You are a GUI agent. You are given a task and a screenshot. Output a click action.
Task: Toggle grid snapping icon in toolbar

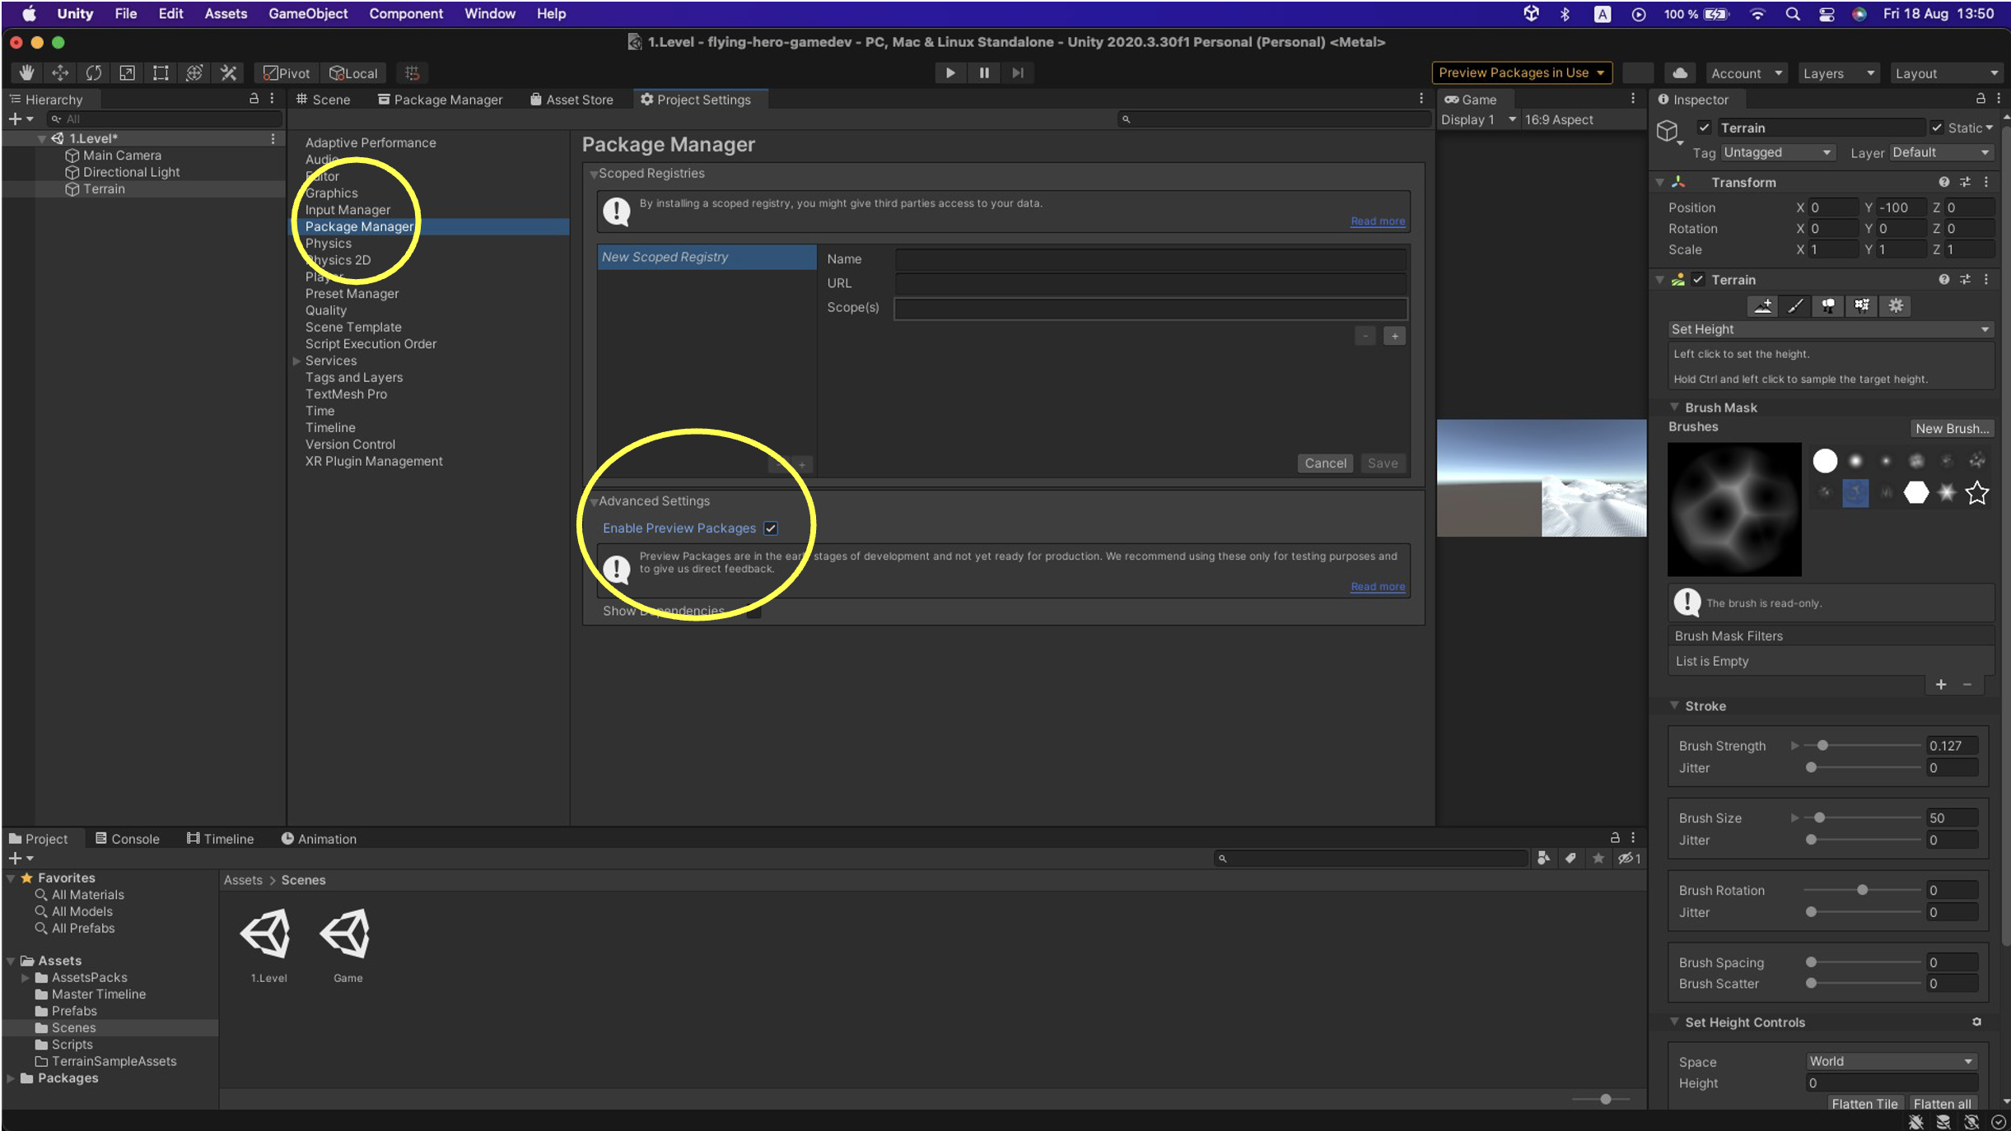tap(413, 73)
